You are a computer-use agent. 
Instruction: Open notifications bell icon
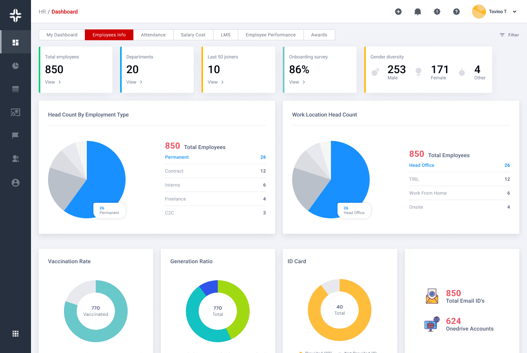click(x=418, y=12)
